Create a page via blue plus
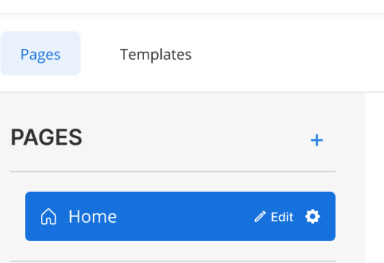 pyautogui.click(x=317, y=140)
